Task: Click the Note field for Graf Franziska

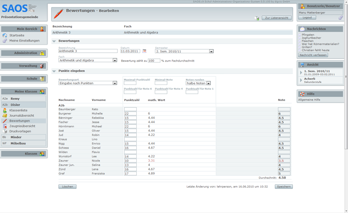Action: point(284,174)
